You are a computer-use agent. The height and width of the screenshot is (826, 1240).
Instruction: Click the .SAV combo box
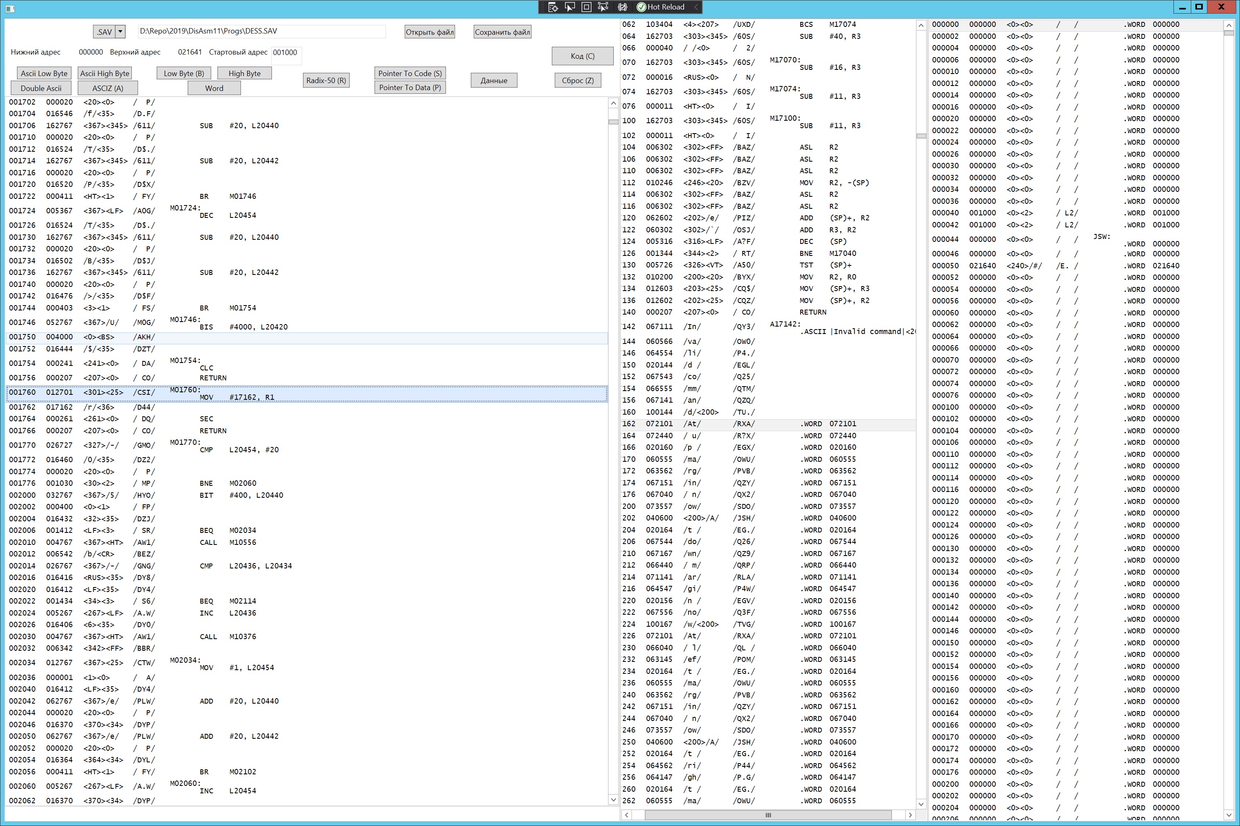(104, 31)
